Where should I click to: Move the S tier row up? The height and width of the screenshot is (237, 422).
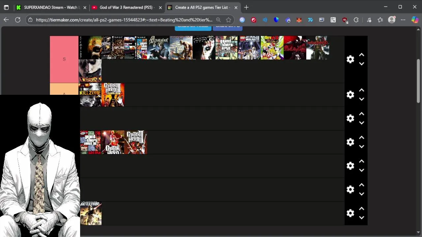pyautogui.click(x=361, y=55)
